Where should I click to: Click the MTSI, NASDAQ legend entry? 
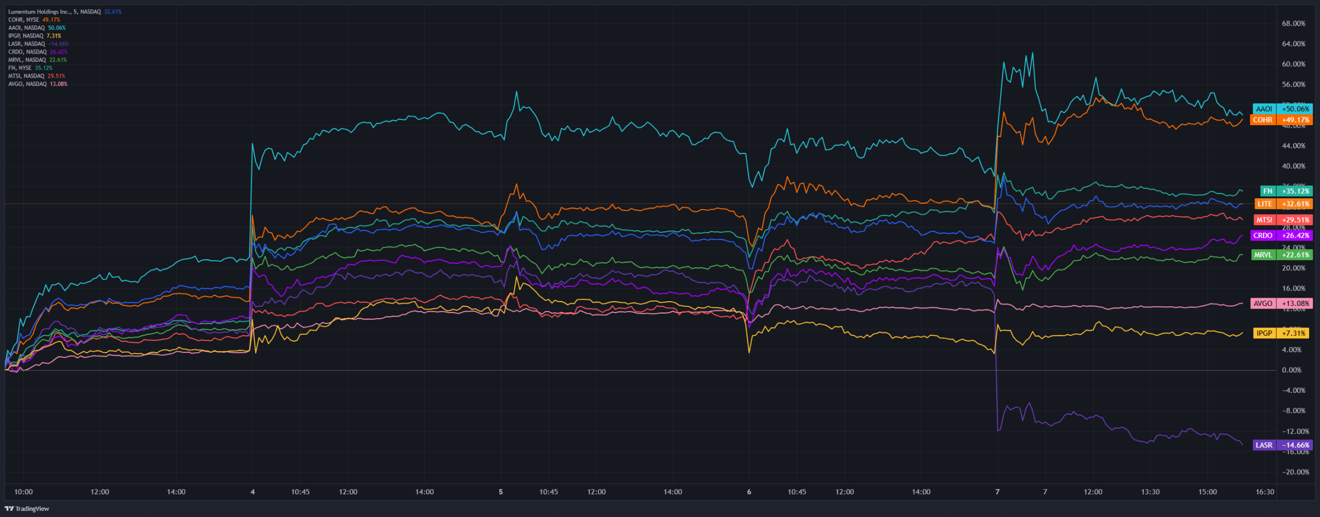click(37, 76)
